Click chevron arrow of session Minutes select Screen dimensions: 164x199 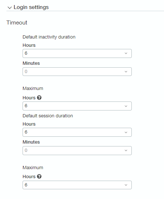pyautogui.click(x=126, y=150)
